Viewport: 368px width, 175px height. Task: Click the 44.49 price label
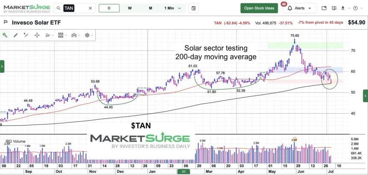click(28, 101)
